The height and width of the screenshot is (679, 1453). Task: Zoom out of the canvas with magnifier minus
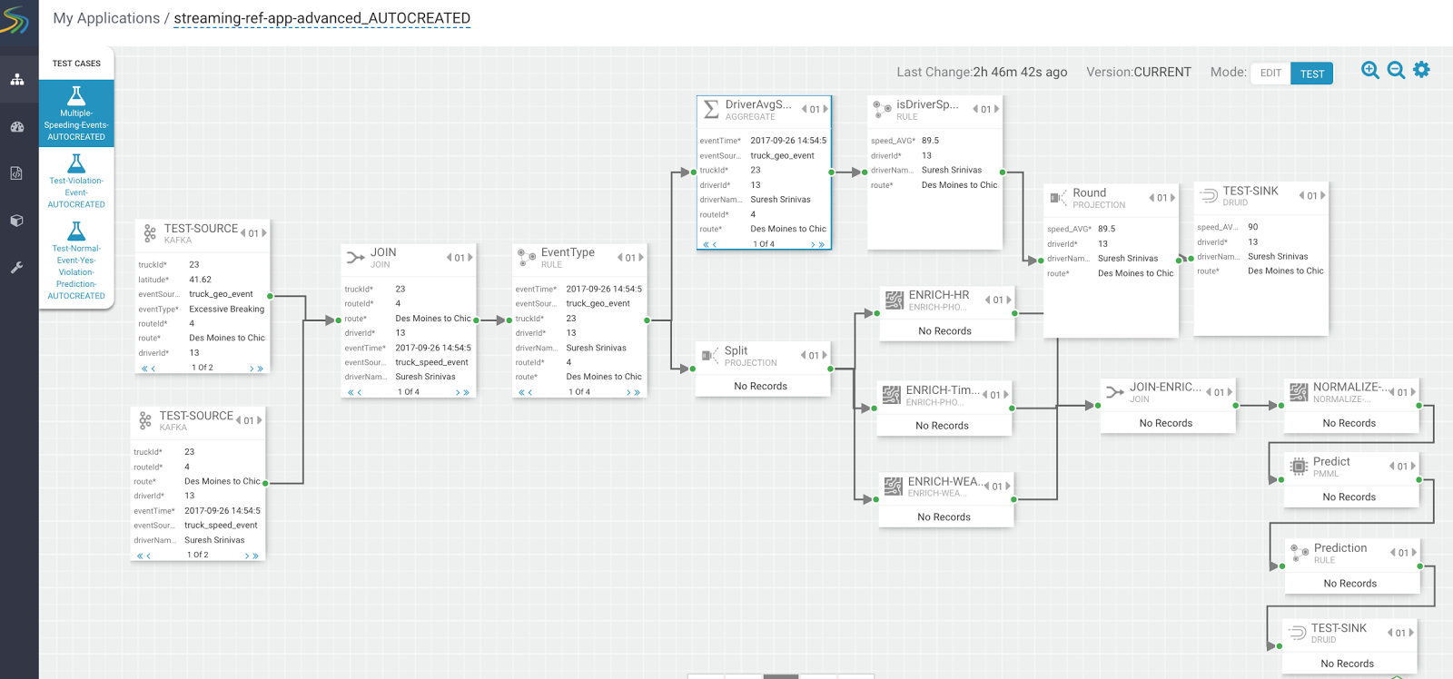point(1396,70)
